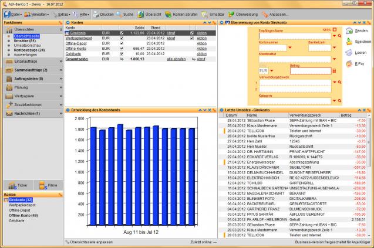Expand the Nachrichten (1) section
374x248 pixels.
point(33,114)
